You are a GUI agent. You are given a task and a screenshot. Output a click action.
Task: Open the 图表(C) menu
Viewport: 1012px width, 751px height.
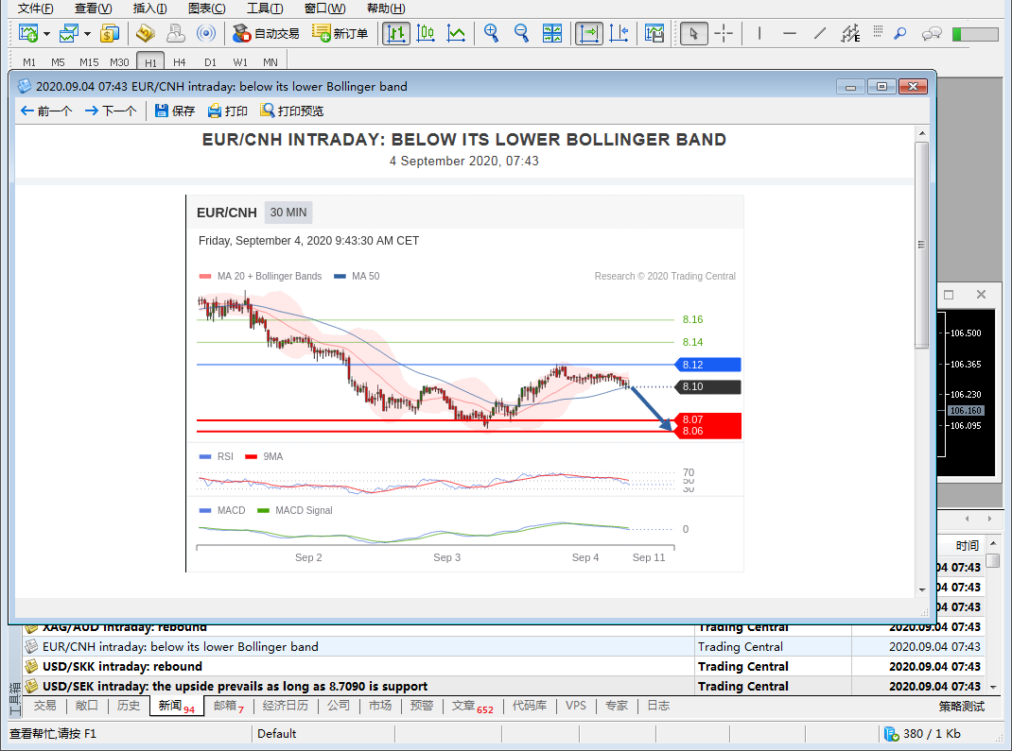pyautogui.click(x=206, y=9)
